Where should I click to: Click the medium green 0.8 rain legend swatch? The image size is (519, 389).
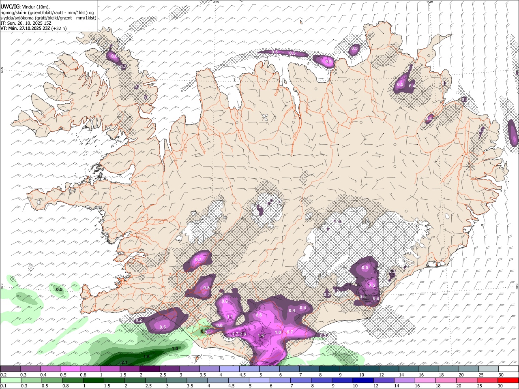tap(72, 380)
